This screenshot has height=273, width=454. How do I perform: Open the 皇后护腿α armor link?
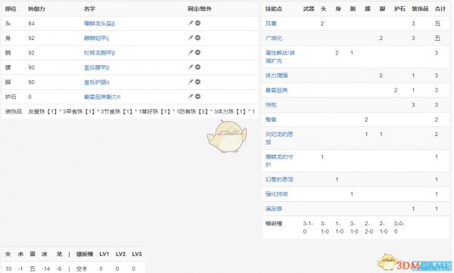[96, 82]
